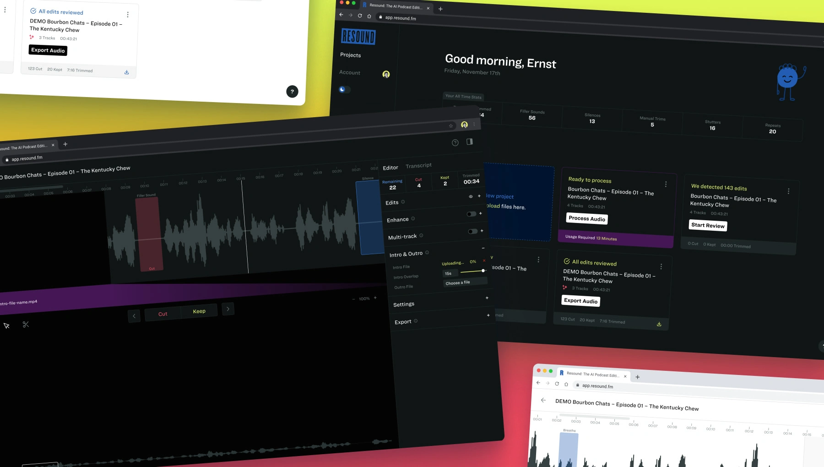Open the help question mark icon
This screenshot has height=467, width=824.
455,142
